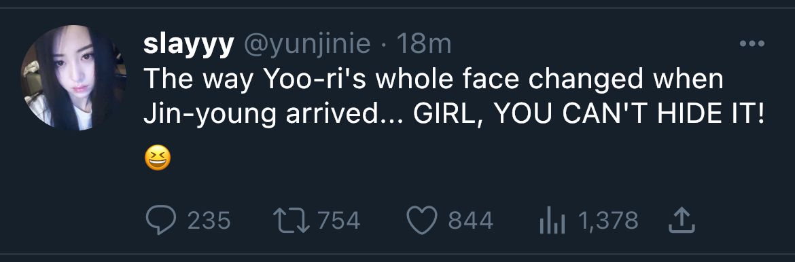This screenshot has width=795, height=262.
Task: Click the empty area beside the emoji
Action: pos(457,159)
